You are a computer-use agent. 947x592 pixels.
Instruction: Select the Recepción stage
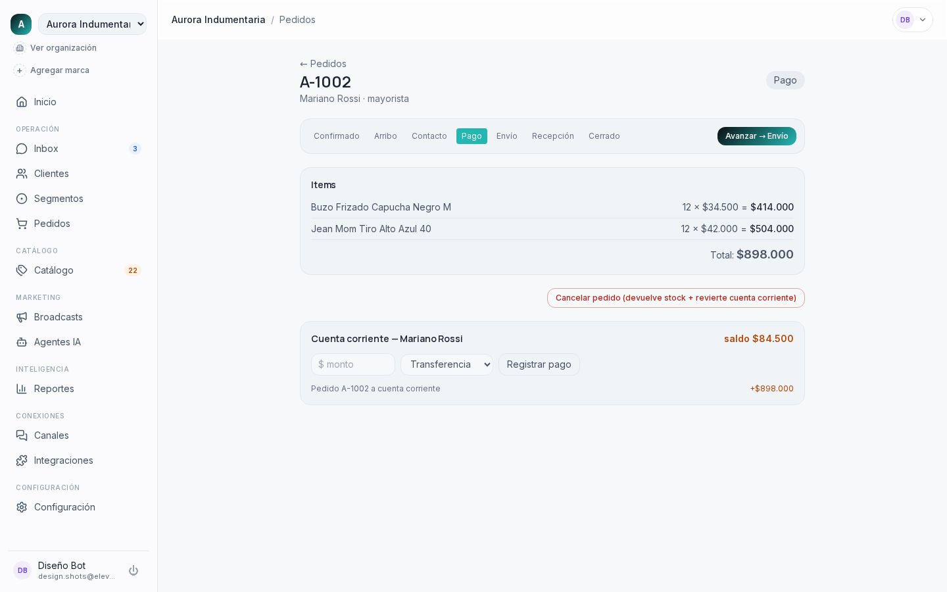[553, 136]
